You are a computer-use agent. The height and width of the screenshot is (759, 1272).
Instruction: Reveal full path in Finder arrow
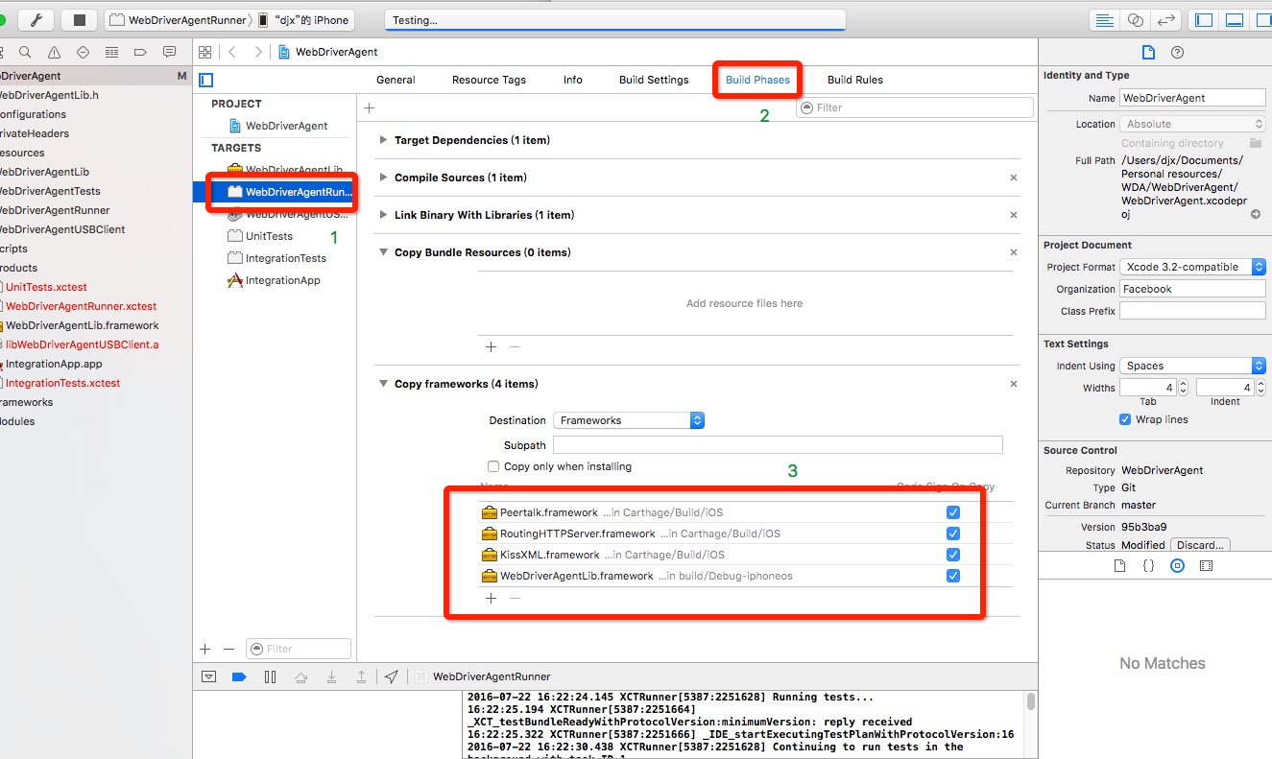point(1256,214)
